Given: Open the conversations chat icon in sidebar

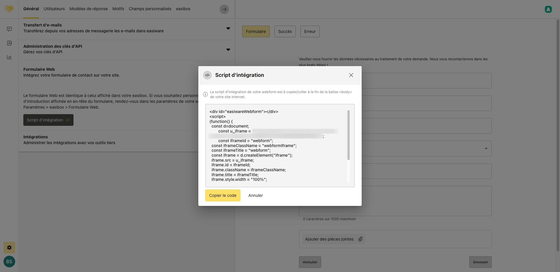Looking at the screenshot, I should (9, 29).
